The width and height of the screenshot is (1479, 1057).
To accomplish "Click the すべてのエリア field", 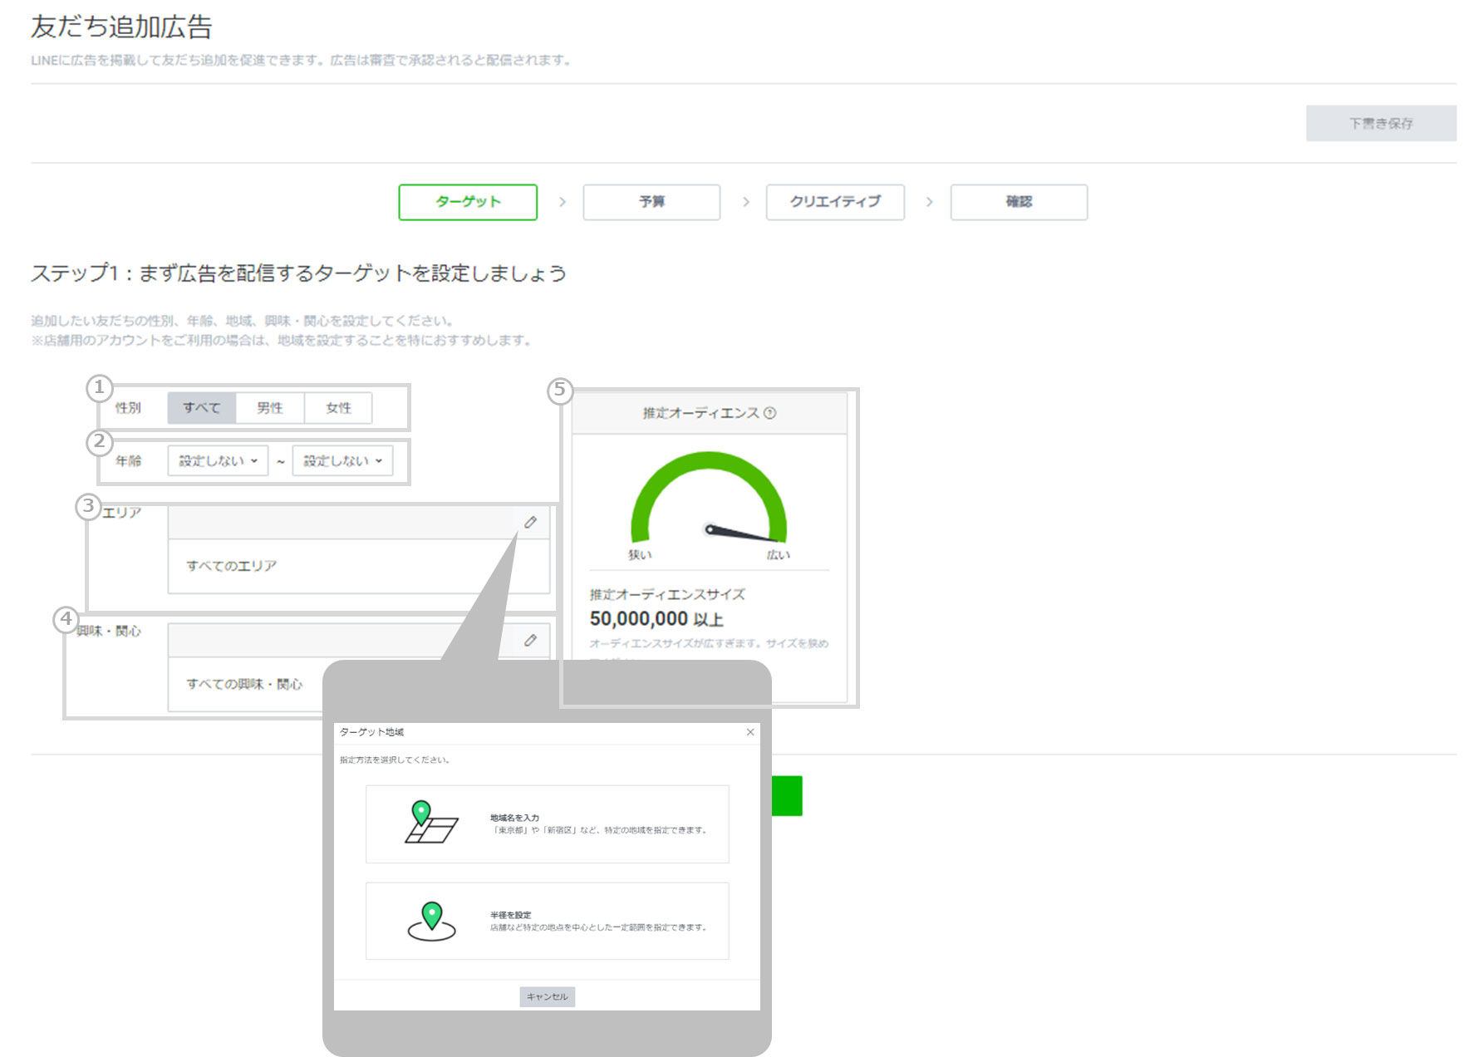I will click(x=357, y=566).
